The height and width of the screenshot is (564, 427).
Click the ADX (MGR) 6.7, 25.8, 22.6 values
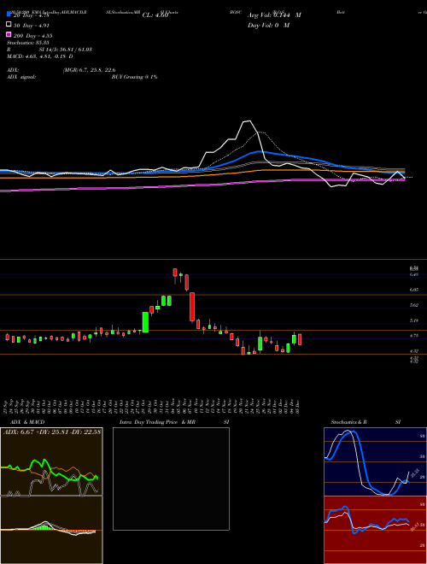point(89,70)
